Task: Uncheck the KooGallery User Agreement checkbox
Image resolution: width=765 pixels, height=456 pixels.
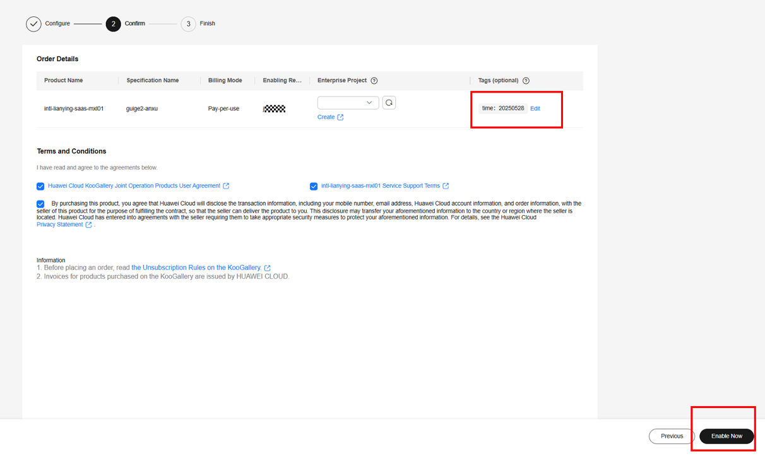Action: tap(40, 186)
